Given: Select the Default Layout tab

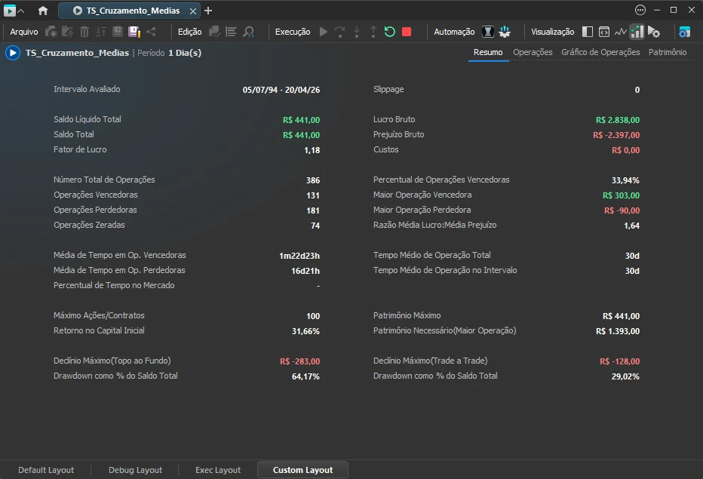Looking at the screenshot, I should [46, 470].
